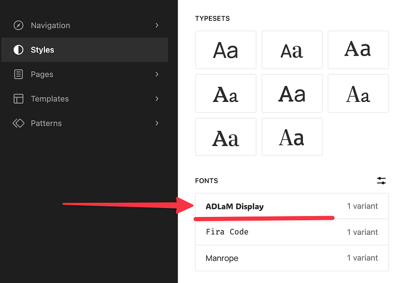The image size is (406, 283).
Task: Select the Styles half-circle icon
Action: [x=18, y=50]
